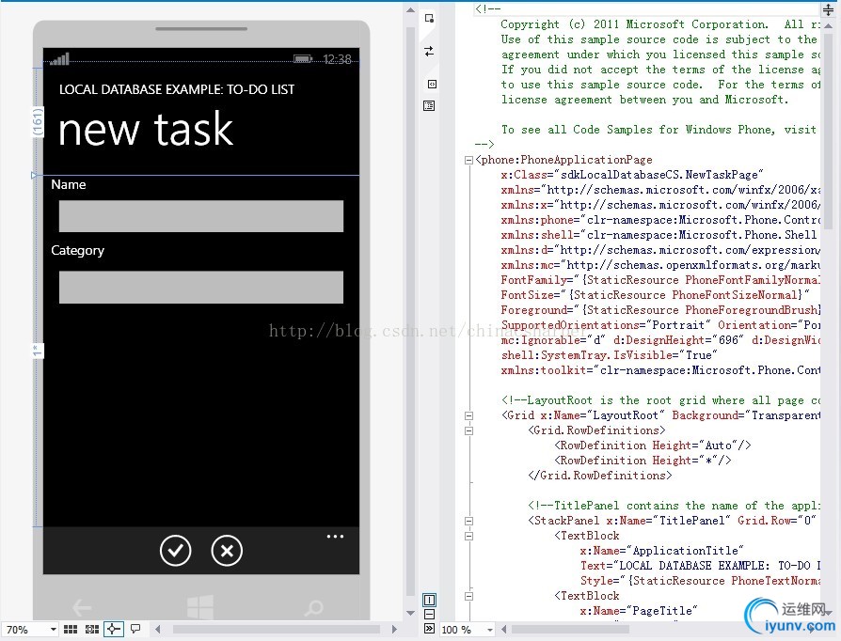Switch to the XAML view icon

(432, 85)
